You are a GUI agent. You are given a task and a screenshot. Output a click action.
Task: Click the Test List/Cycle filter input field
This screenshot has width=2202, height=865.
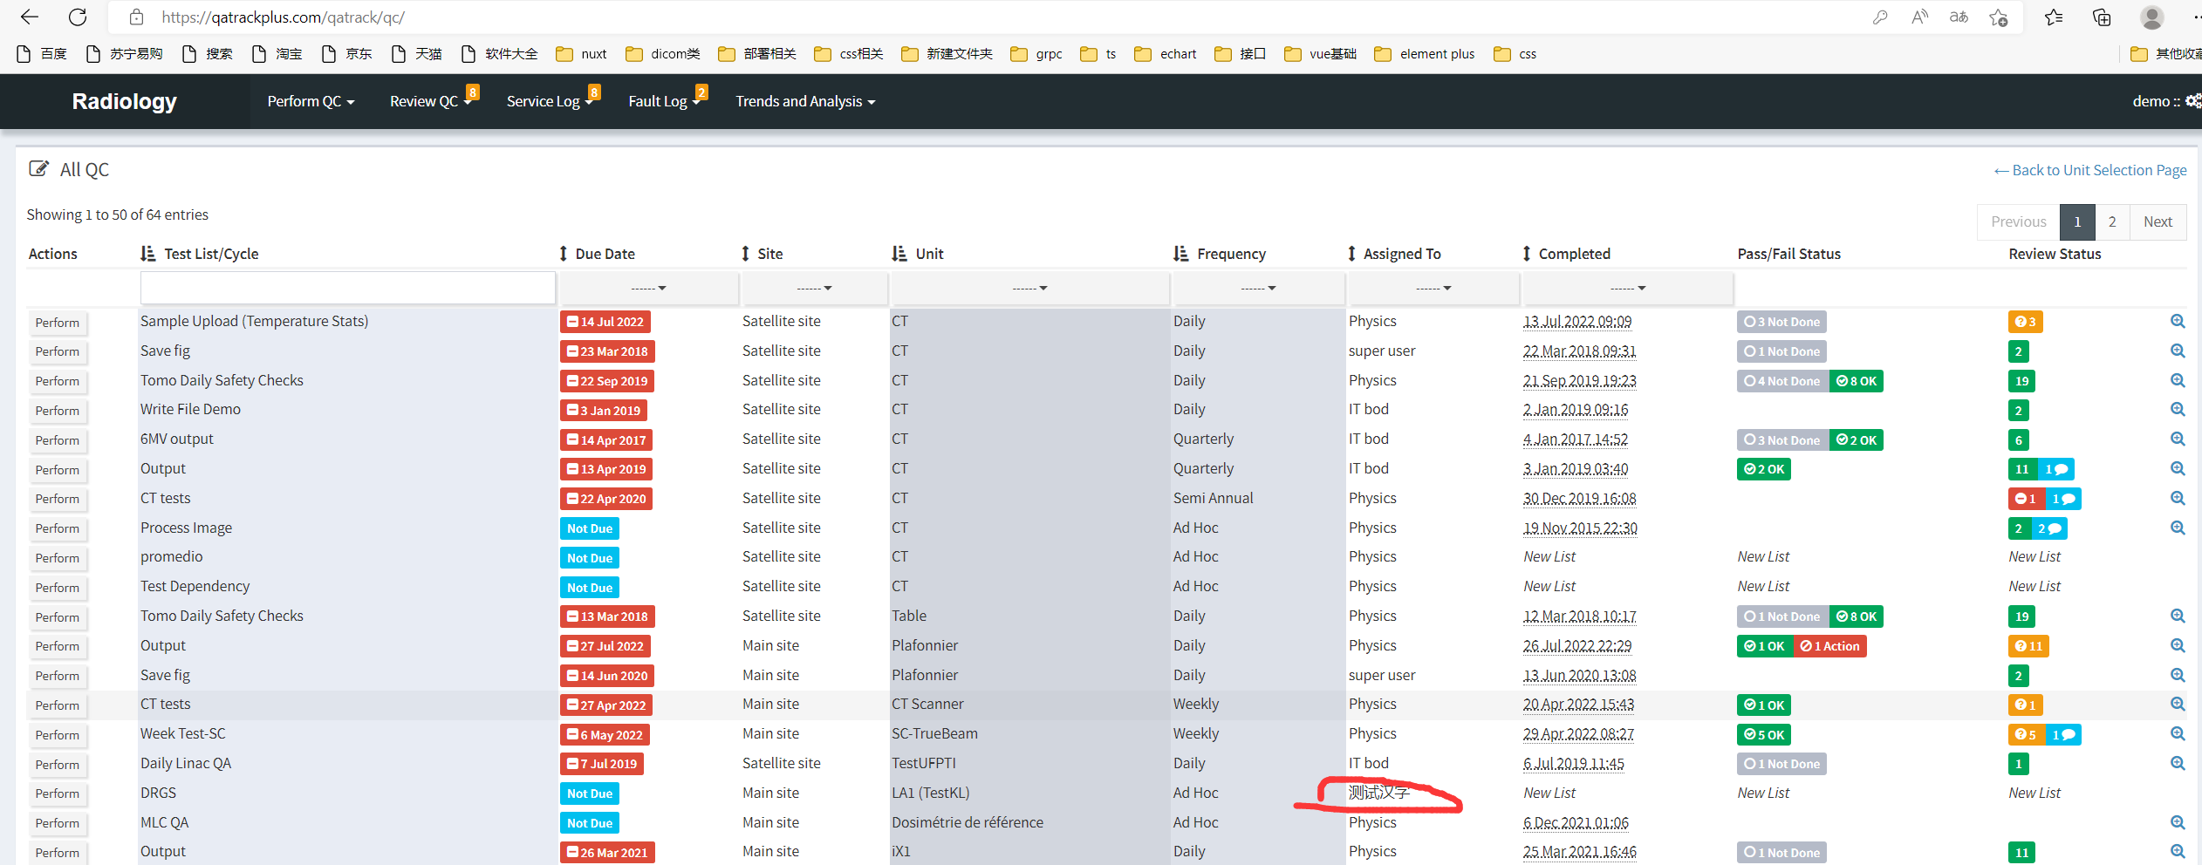(x=346, y=288)
